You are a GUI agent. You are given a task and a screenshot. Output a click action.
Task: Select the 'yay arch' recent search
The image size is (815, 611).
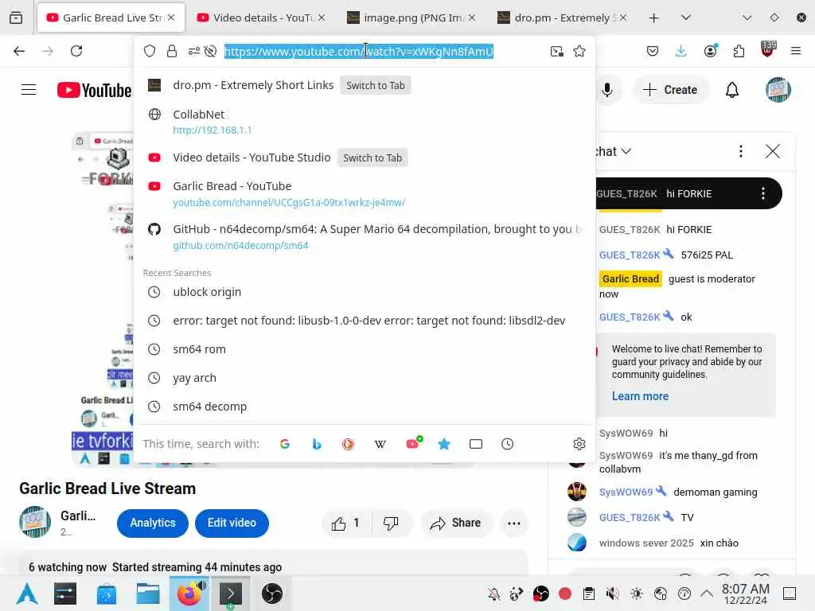[x=364, y=378]
